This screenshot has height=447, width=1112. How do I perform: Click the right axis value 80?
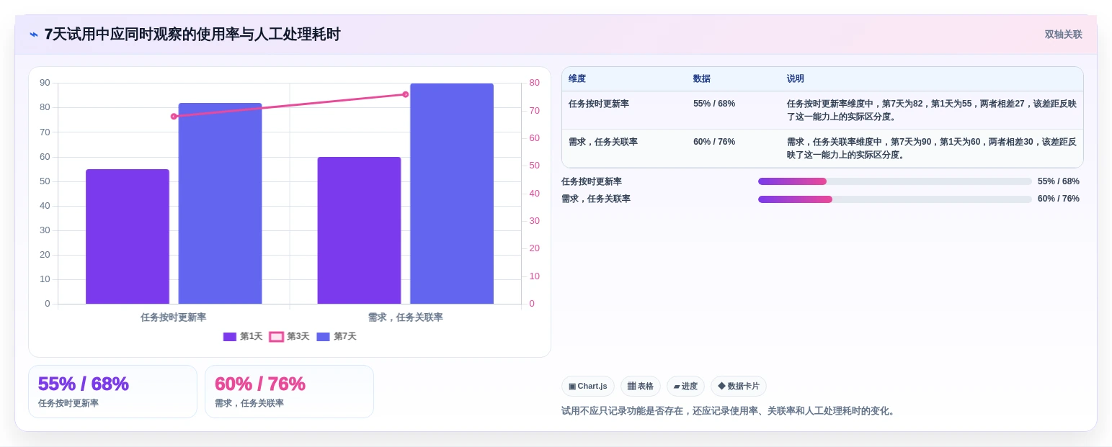click(534, 83)
